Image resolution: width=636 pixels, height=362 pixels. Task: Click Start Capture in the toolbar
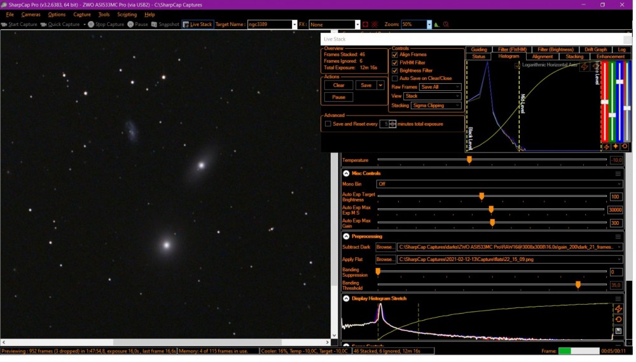pyautogui.click(x=19, y=24)
